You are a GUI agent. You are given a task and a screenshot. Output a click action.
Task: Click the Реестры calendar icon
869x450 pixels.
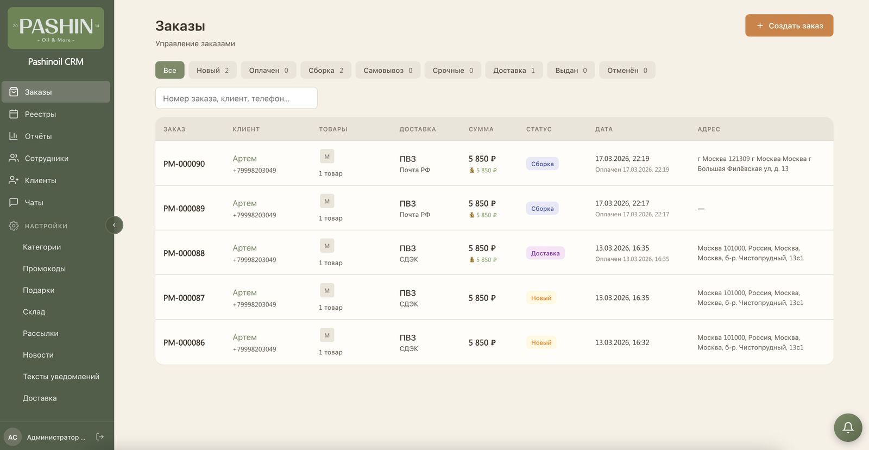pyautogui.click(x=14, y=114)
